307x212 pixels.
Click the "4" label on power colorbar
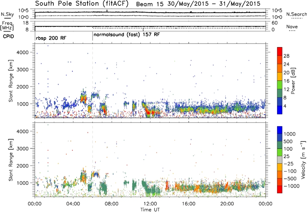285,106
